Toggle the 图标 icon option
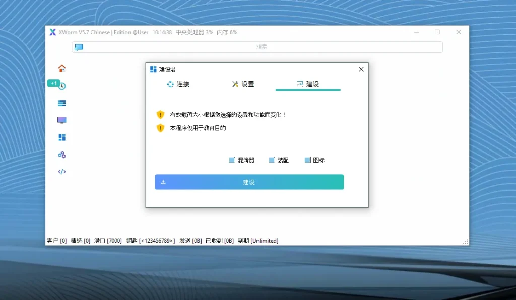 pos(307,160)
